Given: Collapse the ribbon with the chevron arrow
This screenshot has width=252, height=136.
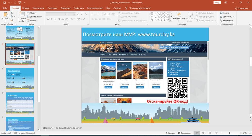Looking at the screenshot, I should click(x=249, y=24).
